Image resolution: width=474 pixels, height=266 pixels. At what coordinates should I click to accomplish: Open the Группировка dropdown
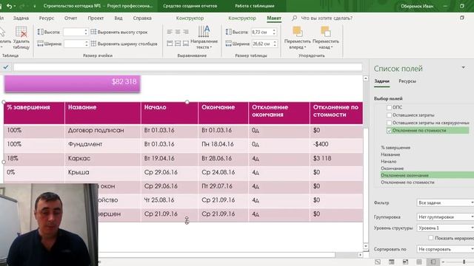click(x=445, y=216)
